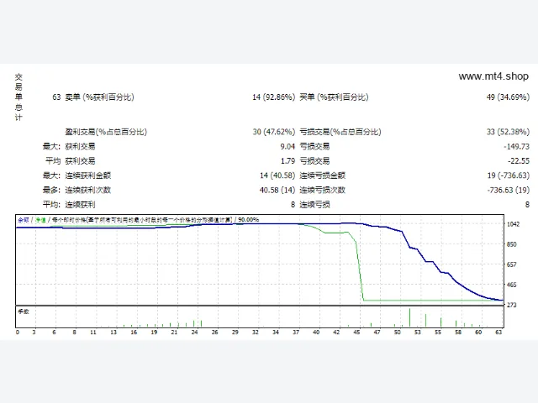Select the label 买单 (%获利百分比)
Screen dimensions: 538x403
tap(334, 97)
